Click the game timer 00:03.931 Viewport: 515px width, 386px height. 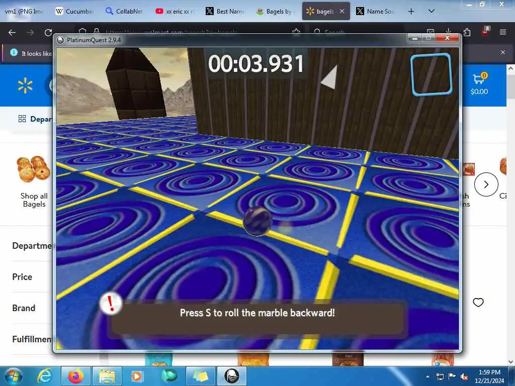click(x=256, y=64)
